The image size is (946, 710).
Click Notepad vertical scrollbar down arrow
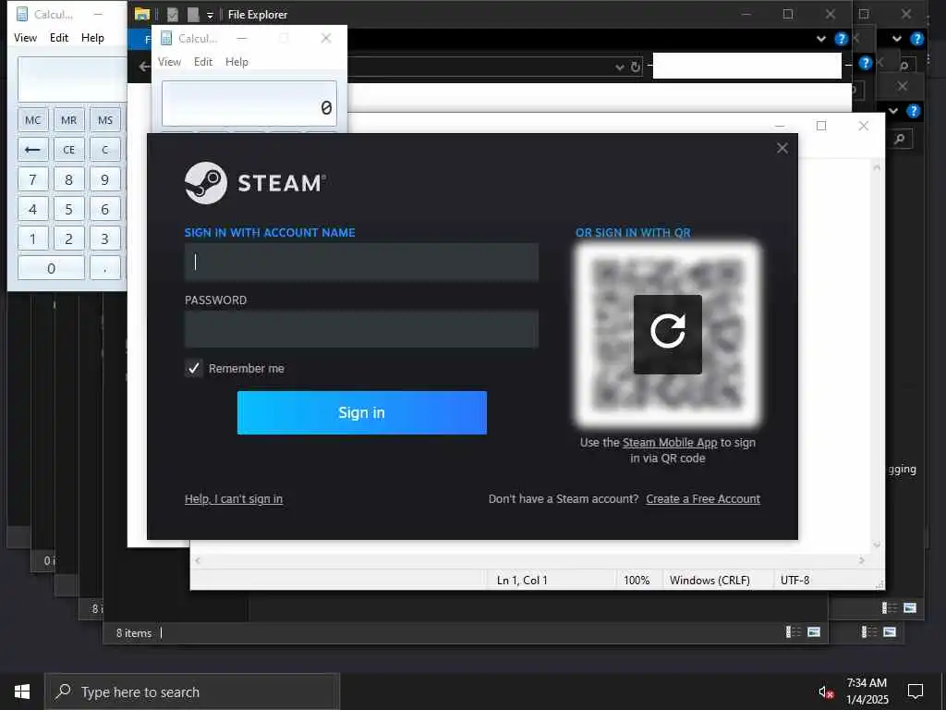click(x=877, y=545)
